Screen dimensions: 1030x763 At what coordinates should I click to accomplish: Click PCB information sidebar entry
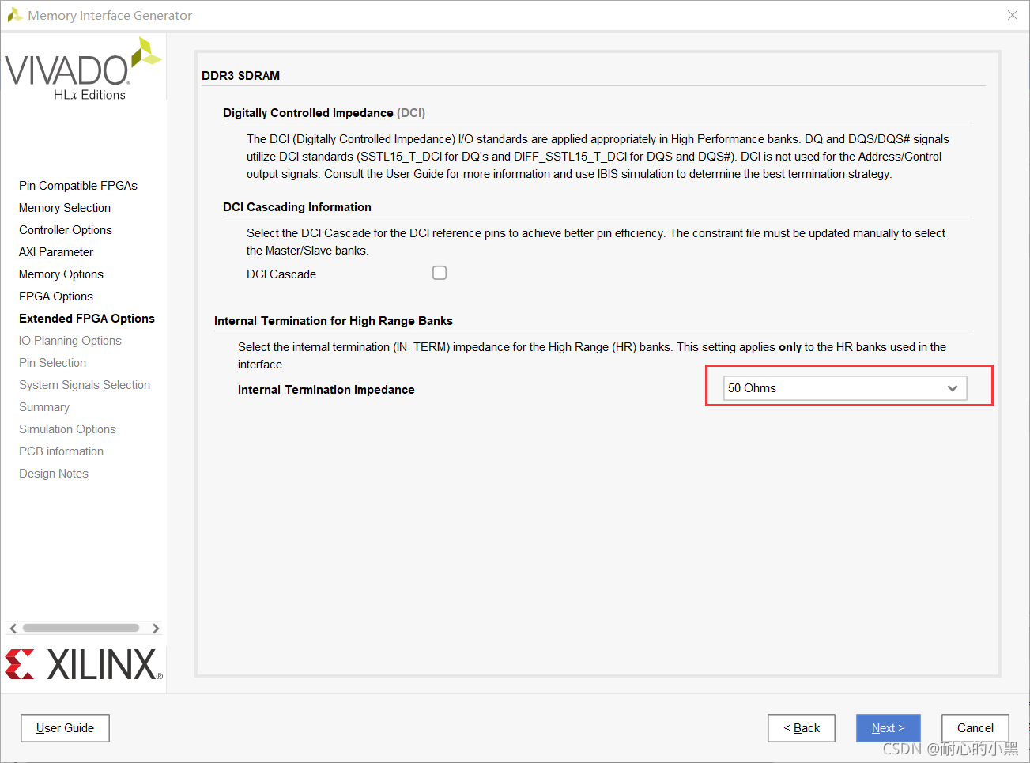point(61,451)
